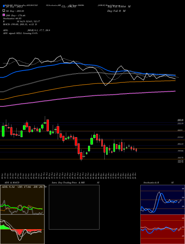The width and height of the screenshot is (185, 244).
Task: Click the tall red candle in early November
Action: click(48, 125)
